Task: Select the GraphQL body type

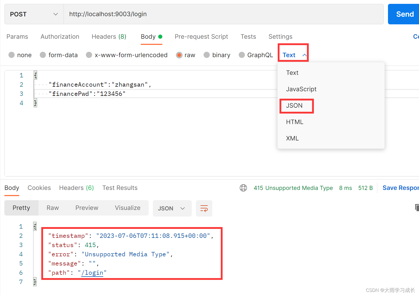Action: (256, 55)
